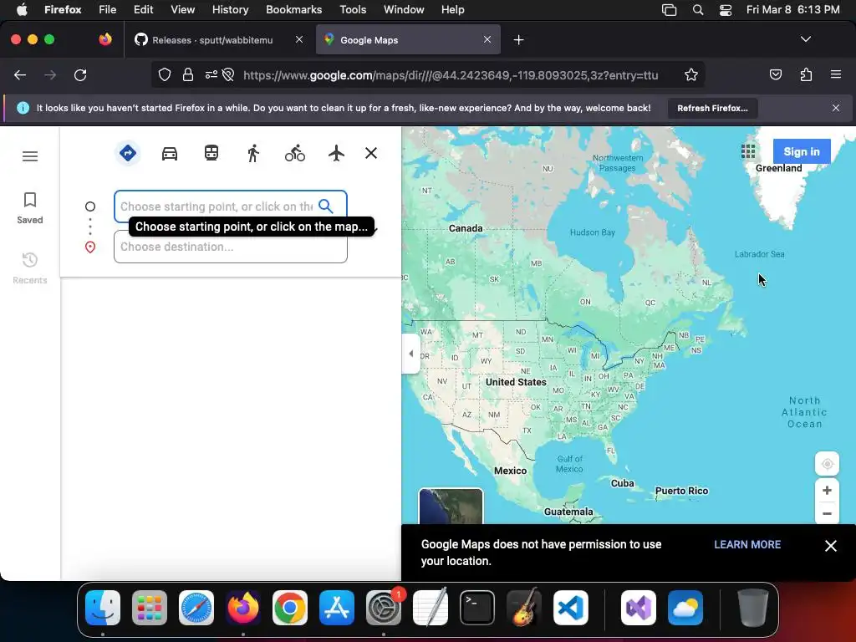Click the destination input field

click(x=231, y=247)
